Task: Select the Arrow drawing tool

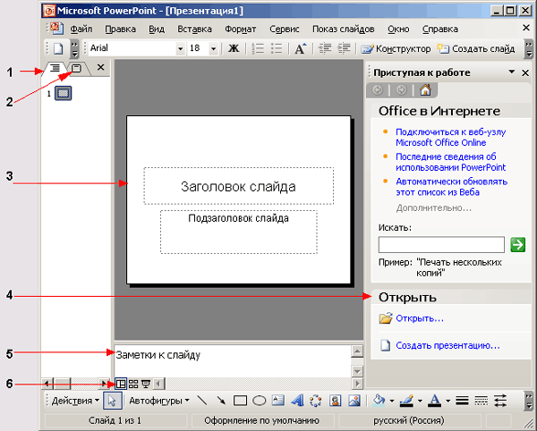Action: (221, 401)
